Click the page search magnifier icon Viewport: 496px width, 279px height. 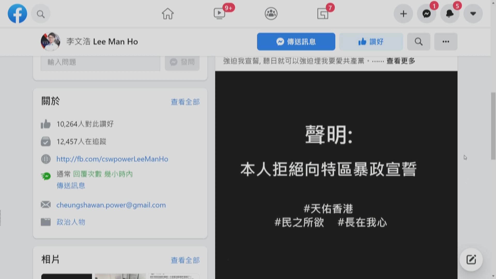click(x=419, y=42)
